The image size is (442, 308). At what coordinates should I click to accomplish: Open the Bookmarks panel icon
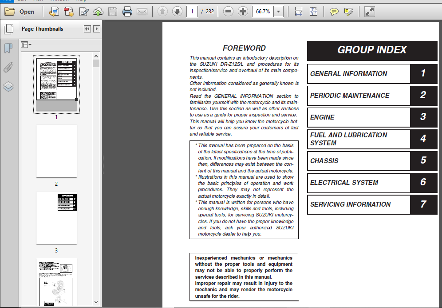coord(8,48)
